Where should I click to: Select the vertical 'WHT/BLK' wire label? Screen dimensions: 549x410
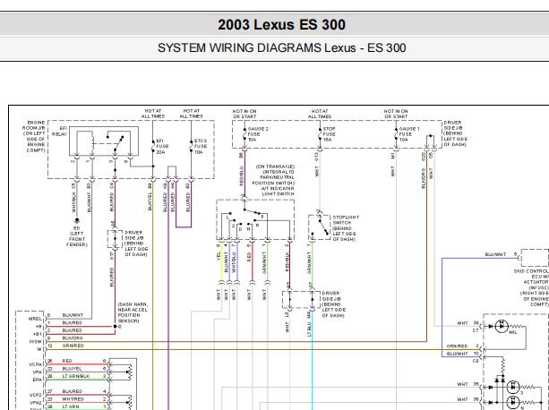73,203
